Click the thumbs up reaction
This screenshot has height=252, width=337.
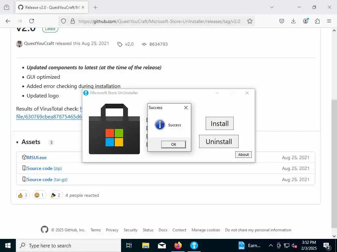pos(23,195)
